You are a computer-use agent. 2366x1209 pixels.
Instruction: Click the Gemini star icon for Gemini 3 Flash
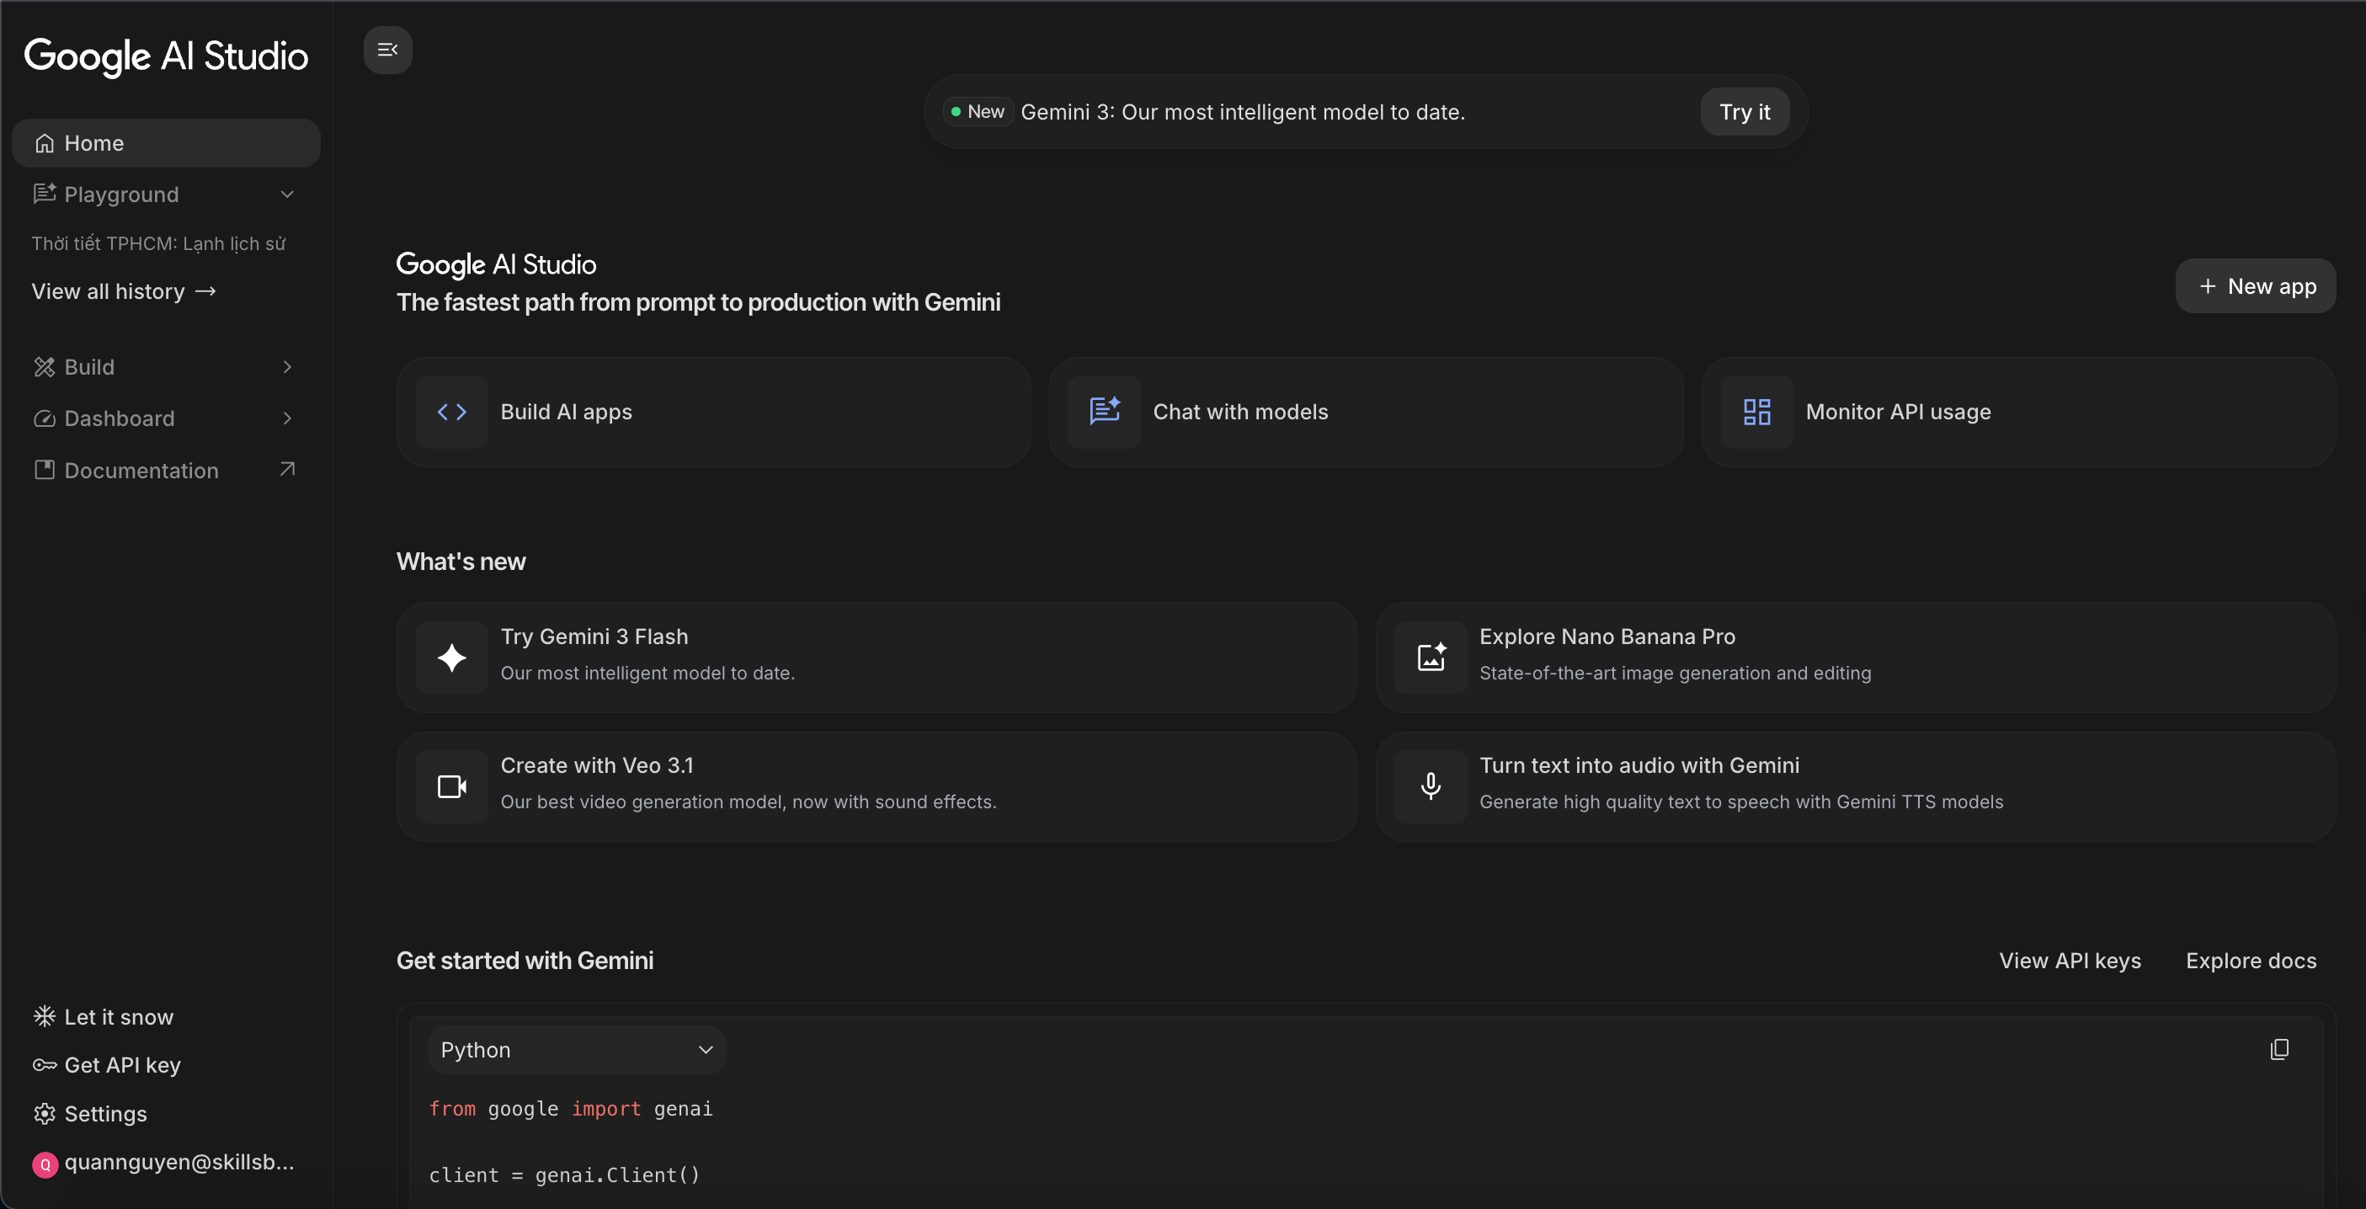tap(452, 658)
